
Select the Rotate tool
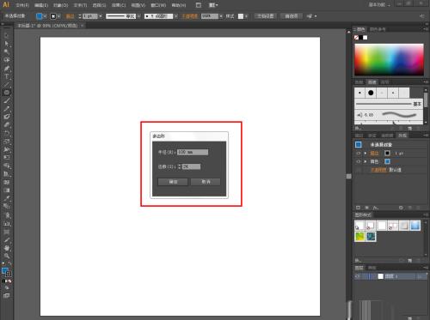click(x=7, y=133)
